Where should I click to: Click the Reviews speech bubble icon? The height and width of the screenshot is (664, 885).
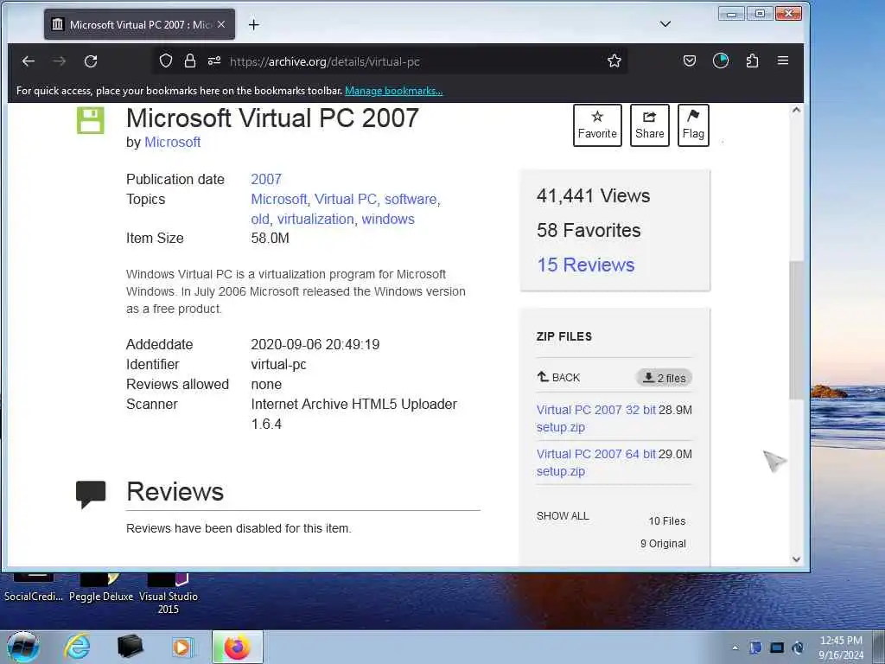tap(91, 494)
